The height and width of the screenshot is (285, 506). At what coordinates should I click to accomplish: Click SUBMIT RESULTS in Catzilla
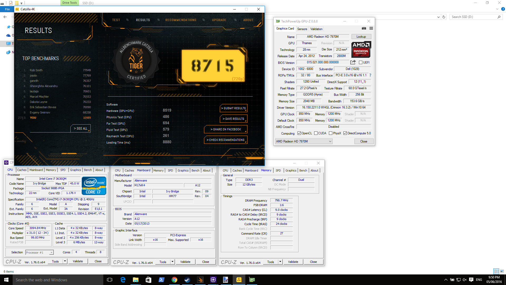233,108
